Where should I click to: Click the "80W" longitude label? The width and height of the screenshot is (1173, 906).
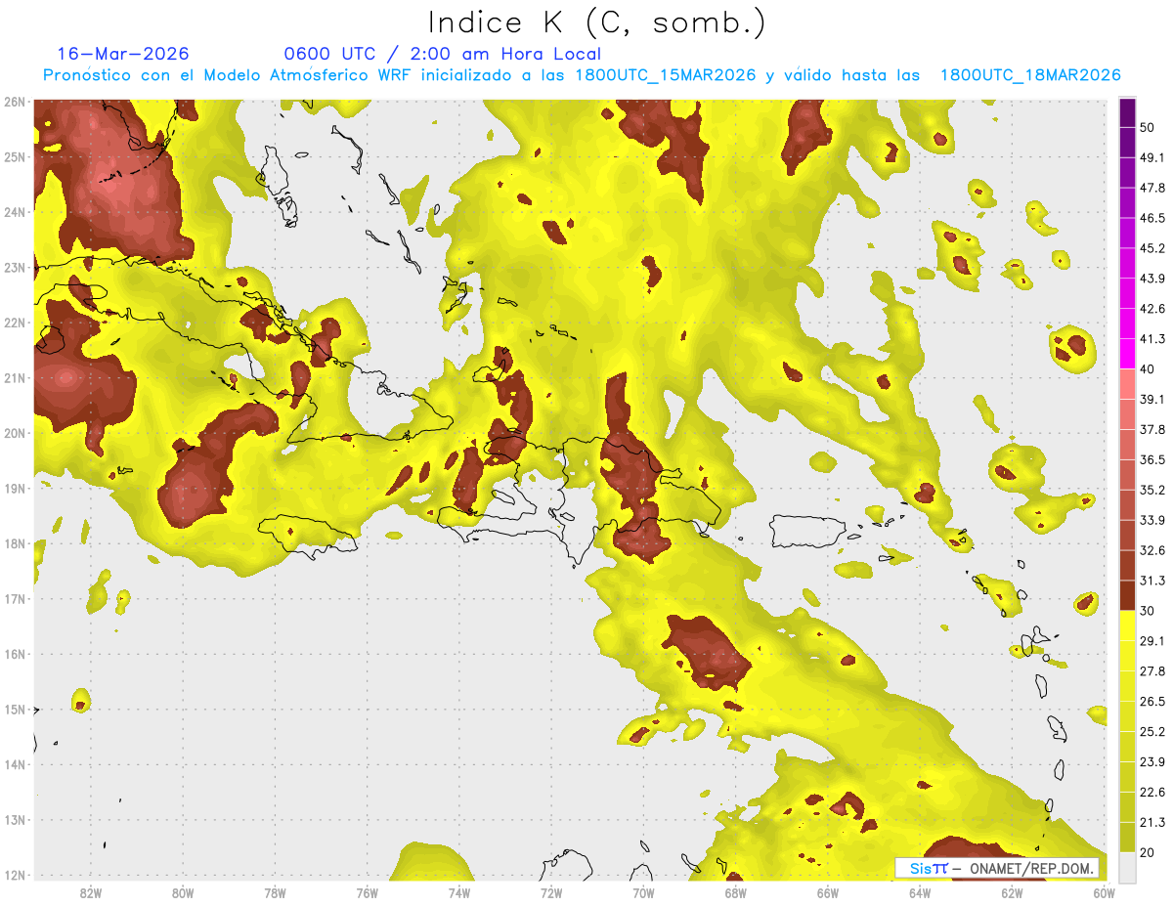182,893
